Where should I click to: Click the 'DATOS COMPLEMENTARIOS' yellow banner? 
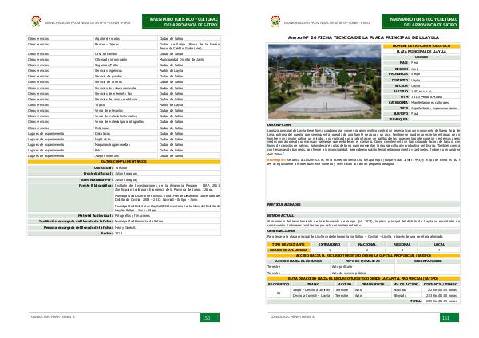[124, 161]
